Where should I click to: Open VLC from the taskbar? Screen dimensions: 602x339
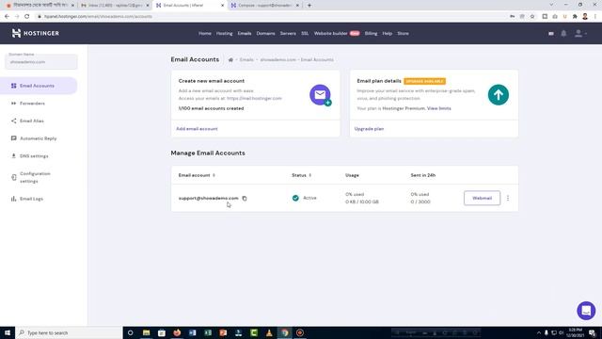pos(269,332)
